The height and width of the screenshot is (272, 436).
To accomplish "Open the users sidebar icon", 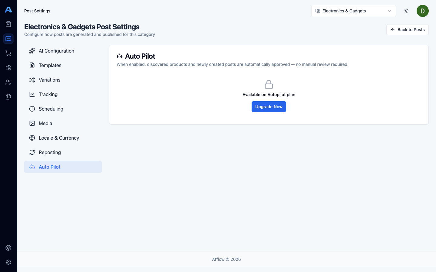I will coord(8,82).
